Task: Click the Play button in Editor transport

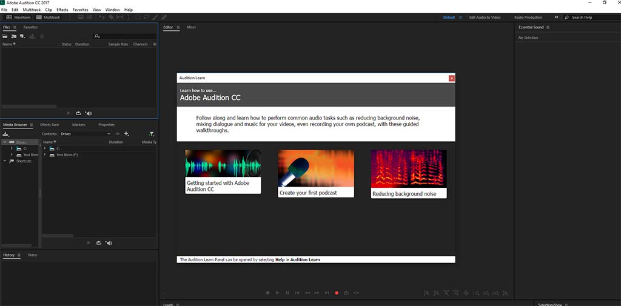Action: (x=278, y=293)
